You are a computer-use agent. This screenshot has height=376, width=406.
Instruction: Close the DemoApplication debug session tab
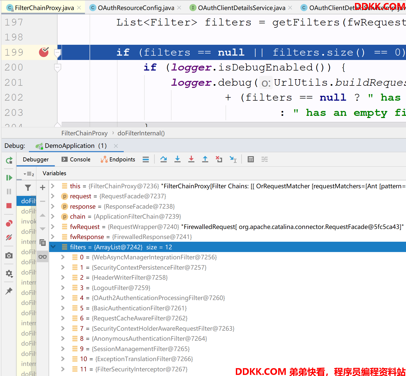pyautogui.click(x=116, y=146)
